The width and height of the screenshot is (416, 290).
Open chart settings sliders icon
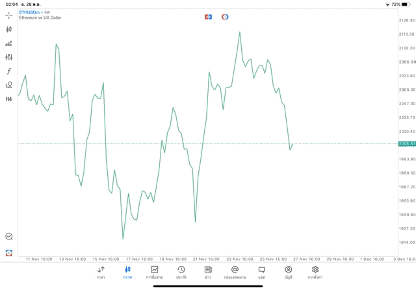click(8, 57)
